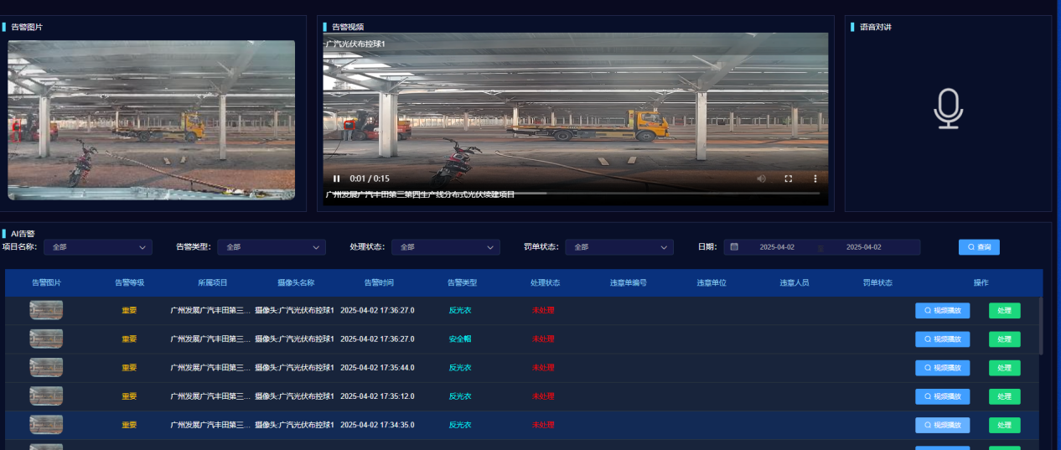Open the 罚单状态 filter dropdown

point(619,247)
